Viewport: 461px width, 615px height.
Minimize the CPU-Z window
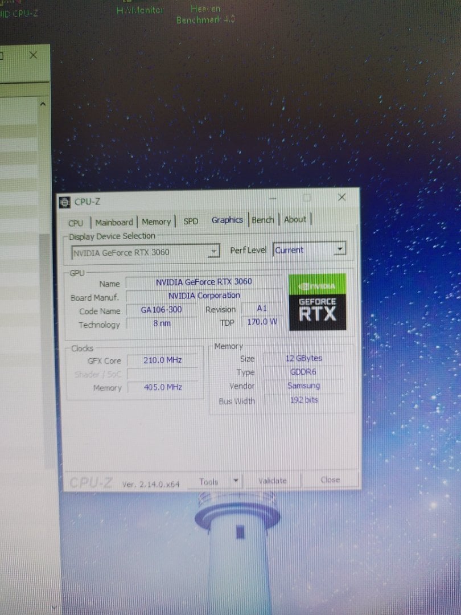pos(273,199)
